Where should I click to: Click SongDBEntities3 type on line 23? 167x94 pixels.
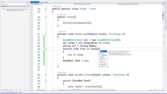pyautogui.click(x=73, y=40)
